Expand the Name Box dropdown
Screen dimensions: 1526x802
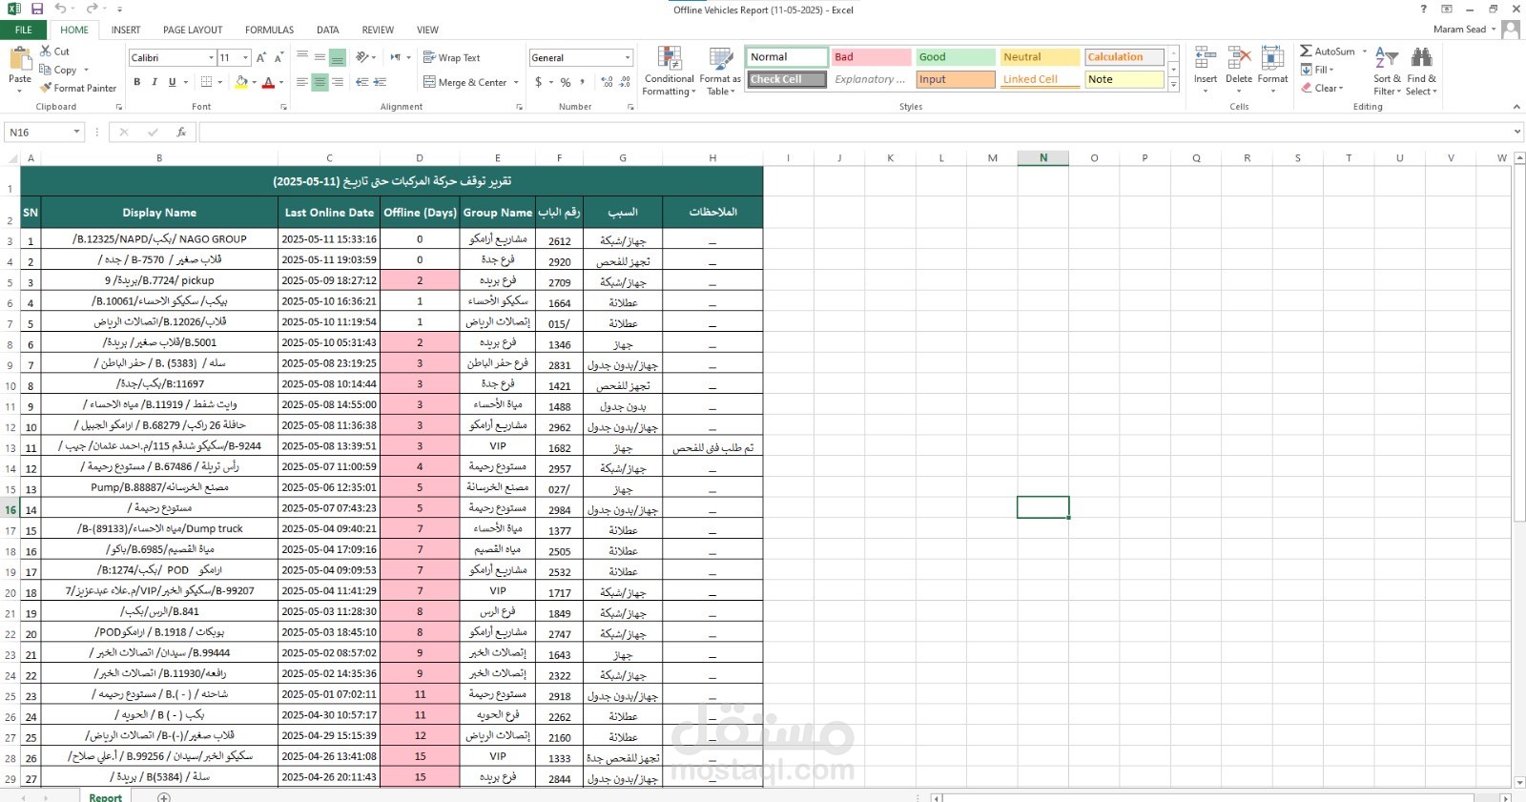point(77,133)
